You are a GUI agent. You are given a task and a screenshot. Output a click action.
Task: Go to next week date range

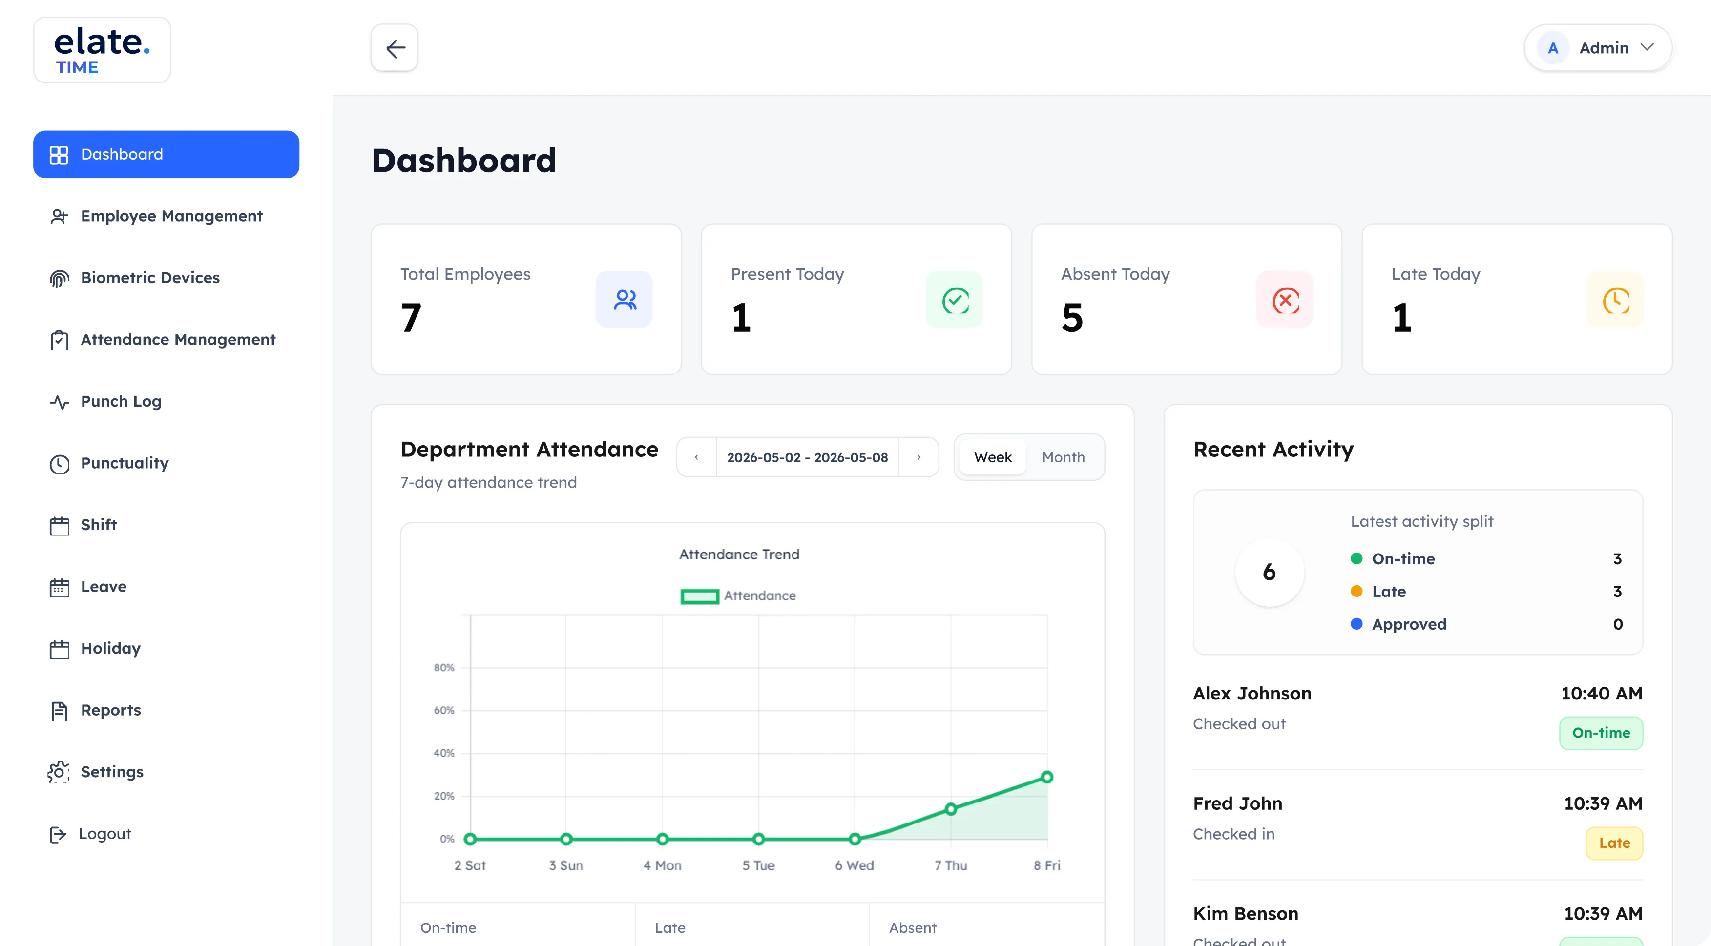tap(918, 457)
